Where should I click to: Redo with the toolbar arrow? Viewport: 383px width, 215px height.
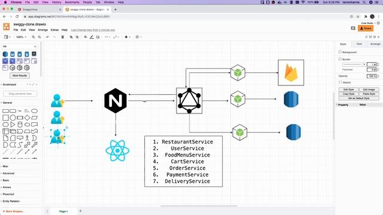coord(54,37)
